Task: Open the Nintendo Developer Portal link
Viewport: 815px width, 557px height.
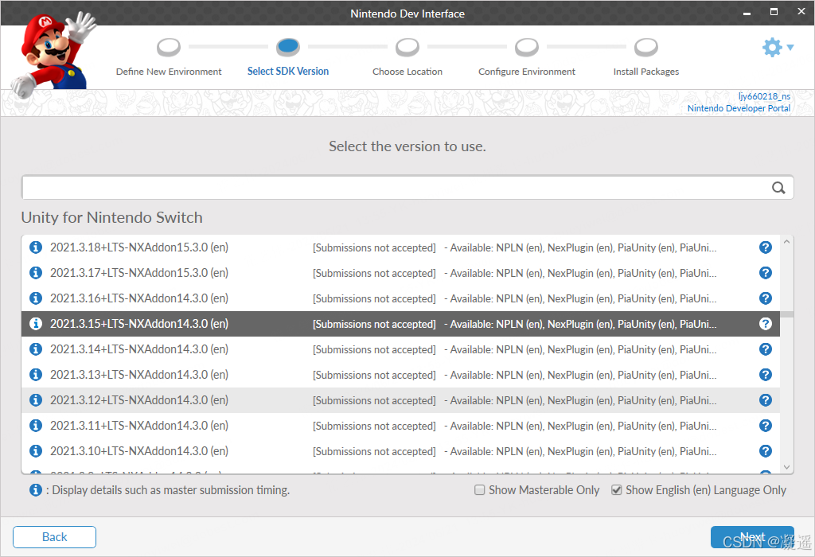Action: [739, 108]
